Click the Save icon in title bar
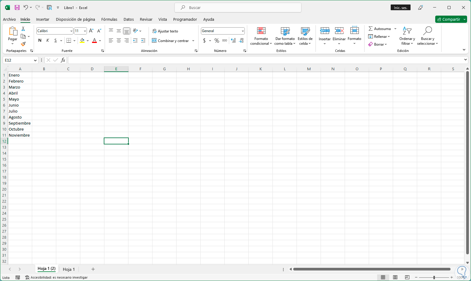Image resolution: width=471 pixels, height=281 pixels. pos(17,8)
